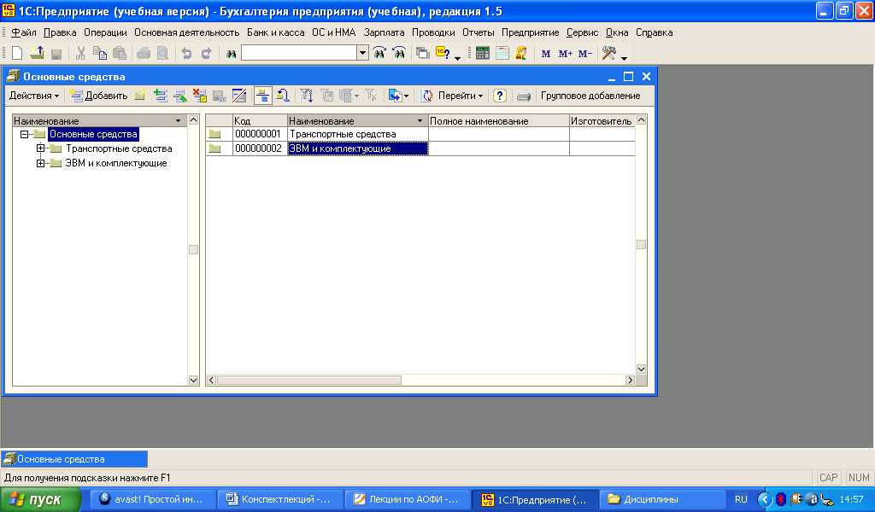Expand the Транспортные средства tree node
This screenshot has height=512, width=875.
[x=40, y=148]
